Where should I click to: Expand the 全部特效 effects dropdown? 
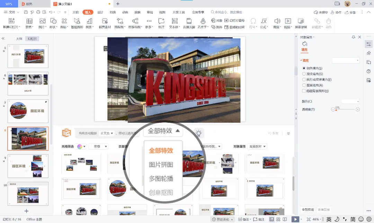[x=163, y=131]
